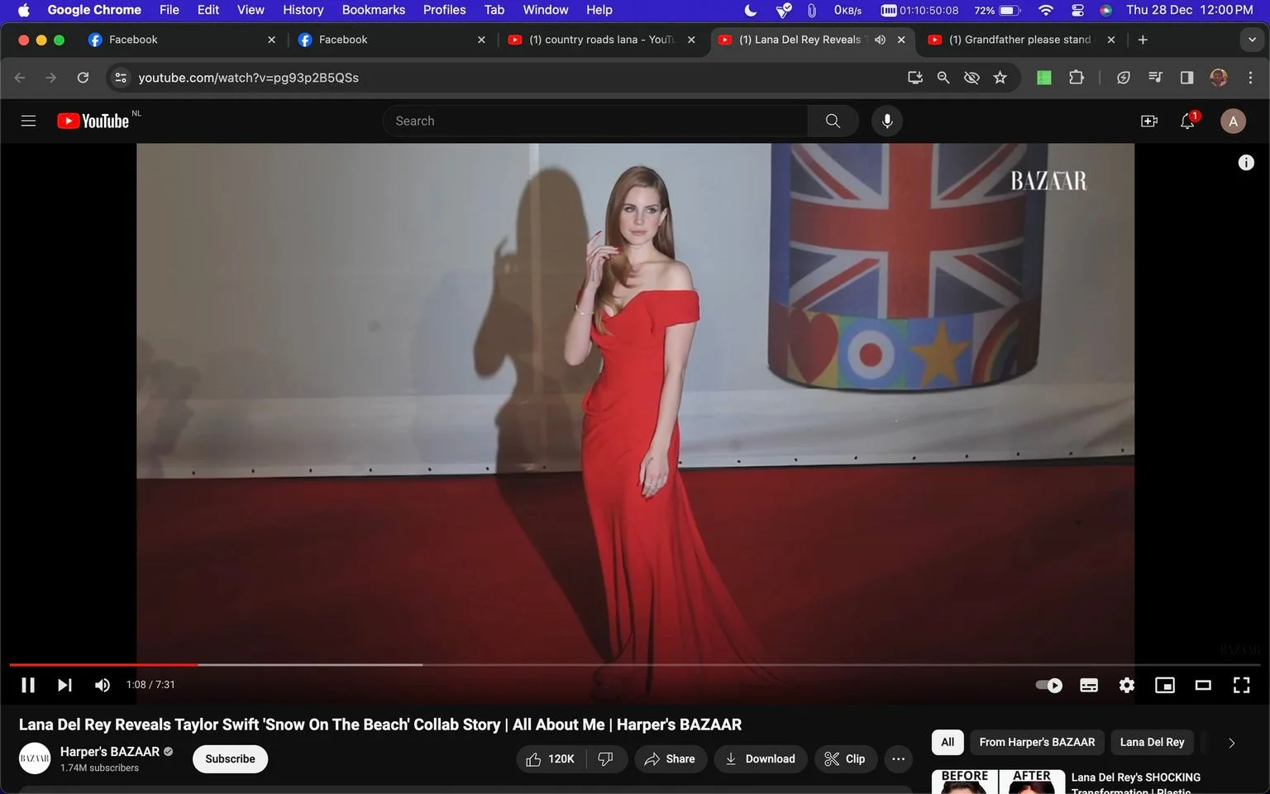Mute the Lana Del Rey tab audio

pyautogui.click(x=880, y=40)
